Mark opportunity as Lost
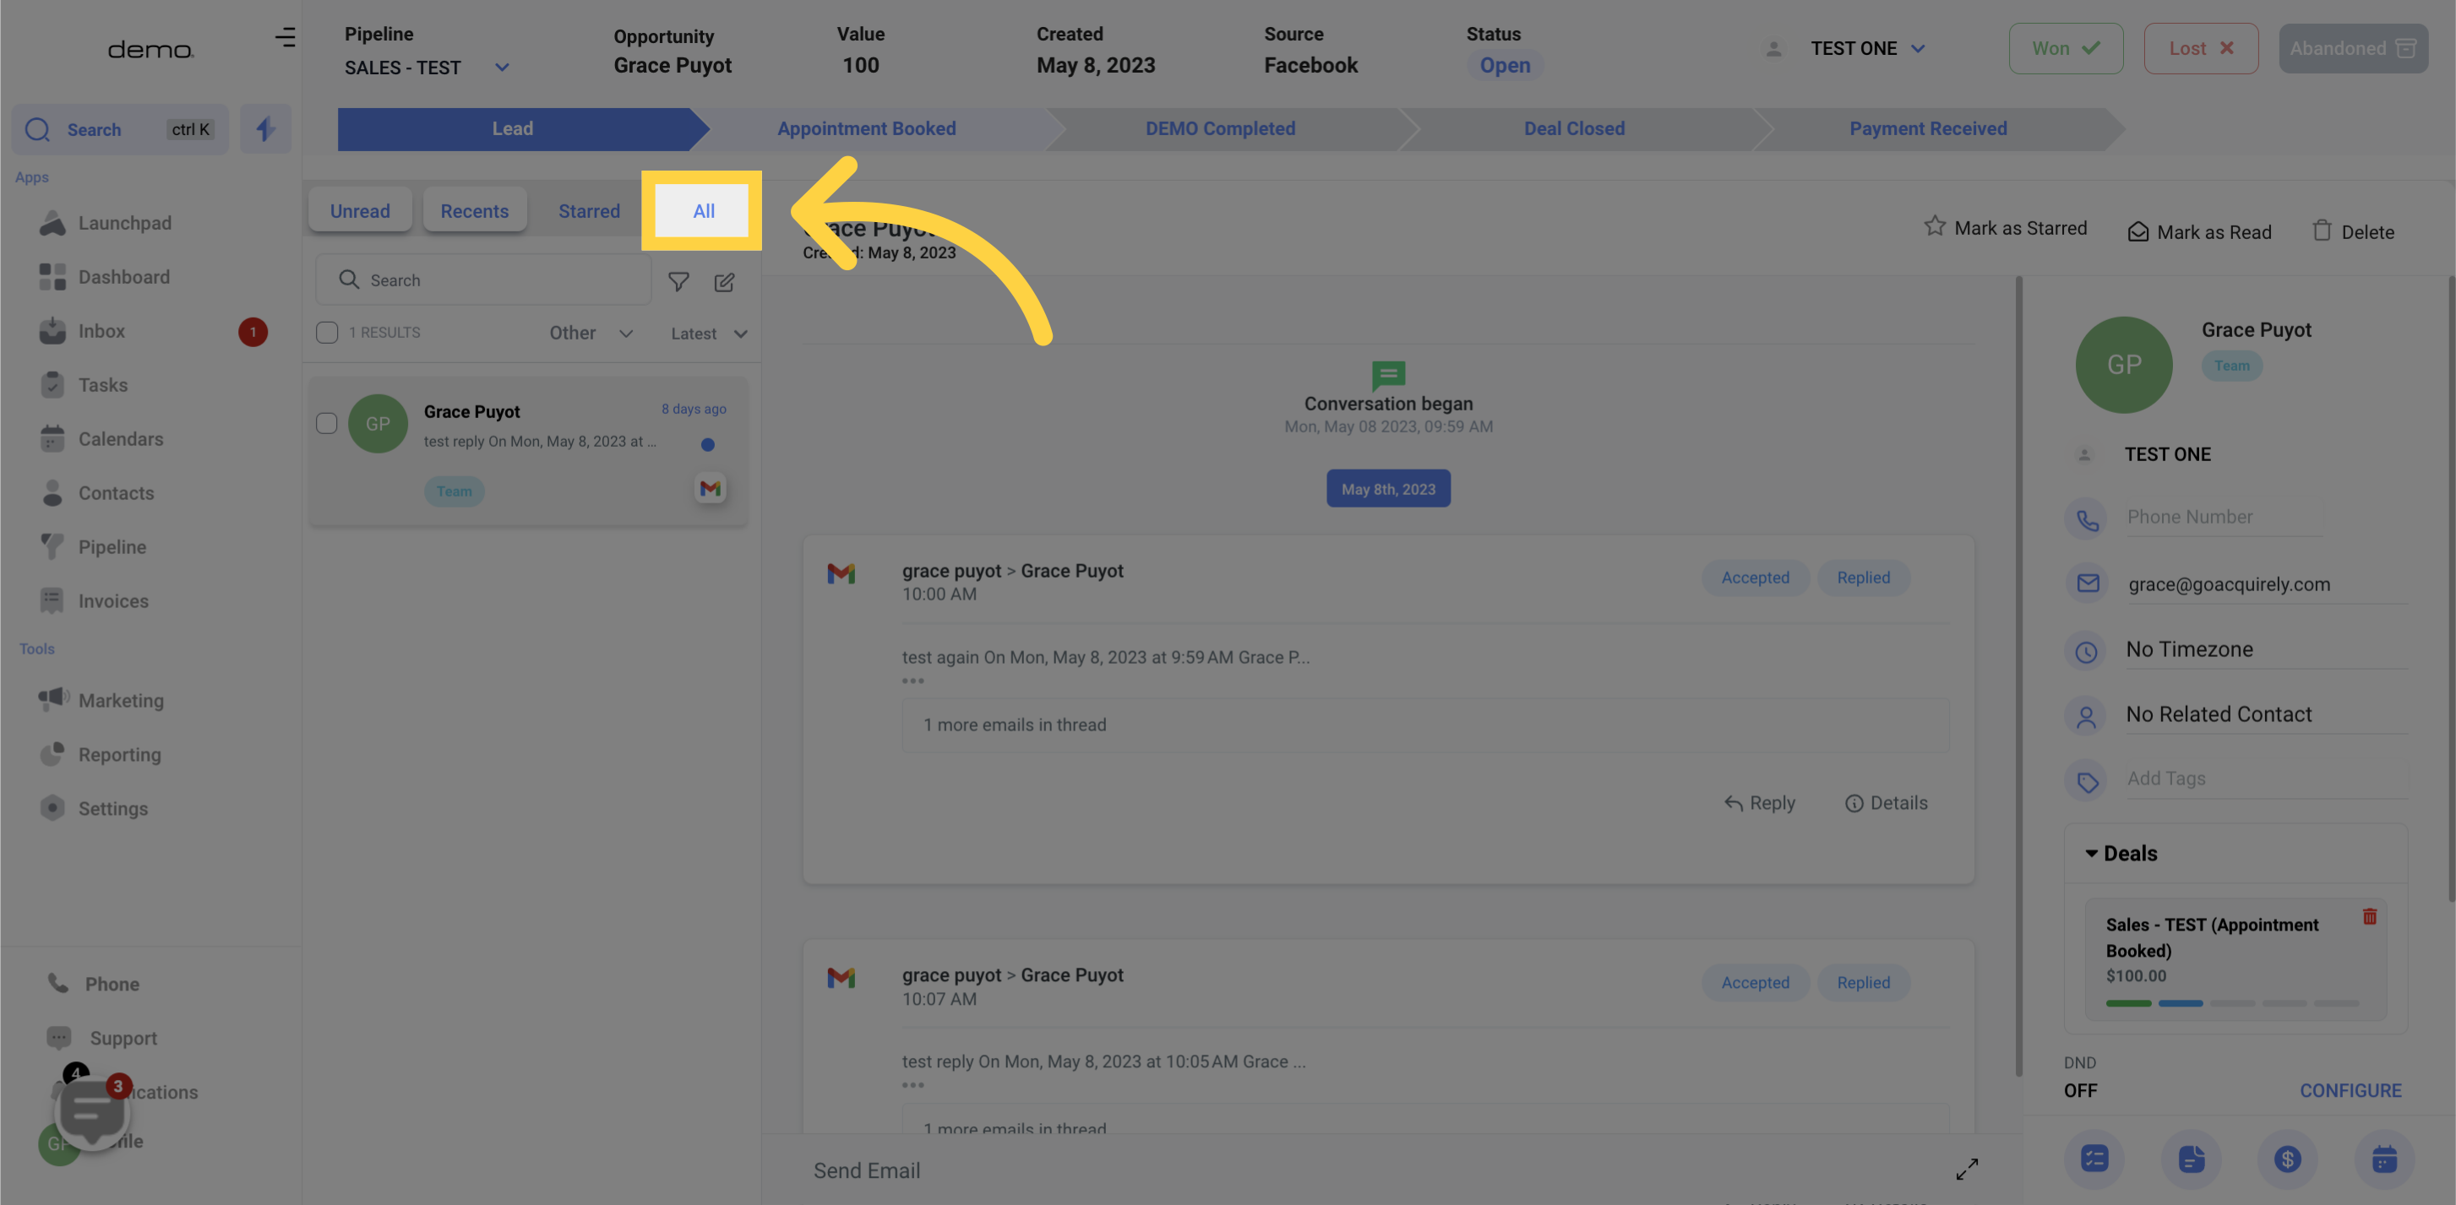Screen dimensions: 2456x1205 tap(2201, 49)
